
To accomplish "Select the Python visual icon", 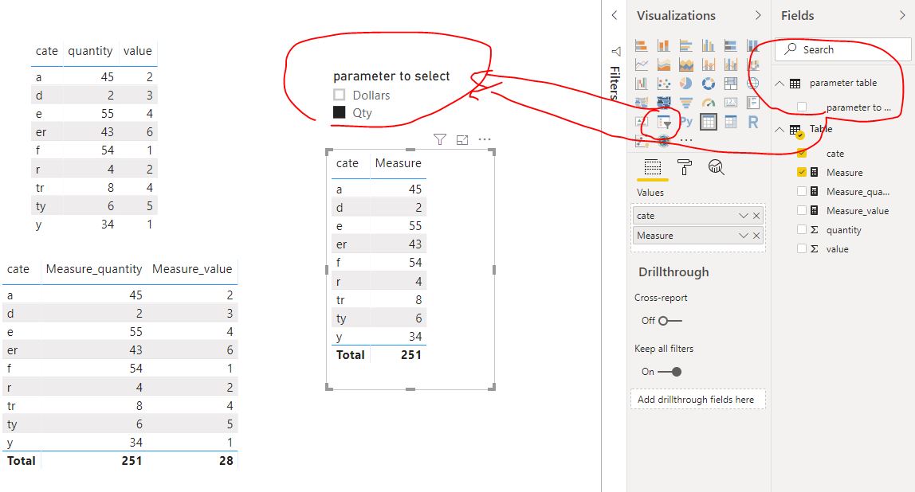I will (x=686, y=121).
